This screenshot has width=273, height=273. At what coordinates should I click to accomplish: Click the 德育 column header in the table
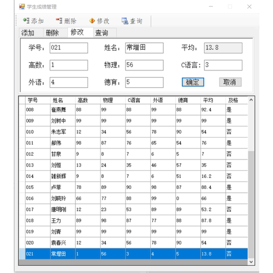tap(188, 100)
